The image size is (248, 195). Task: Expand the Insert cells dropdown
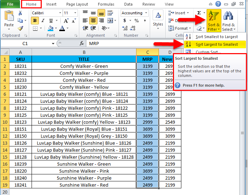tap(188, 13)
